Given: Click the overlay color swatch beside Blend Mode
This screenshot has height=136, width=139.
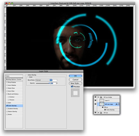Looking at the screenshot, I should (x=55, y=80).
